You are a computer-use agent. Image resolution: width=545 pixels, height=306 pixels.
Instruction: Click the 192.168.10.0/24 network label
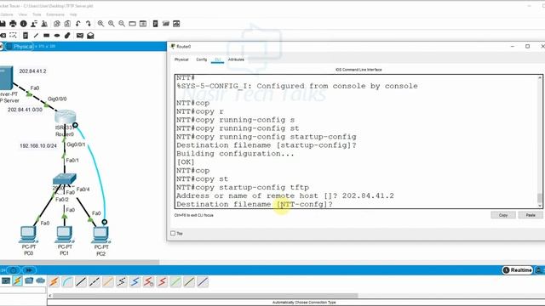(38, 145)
